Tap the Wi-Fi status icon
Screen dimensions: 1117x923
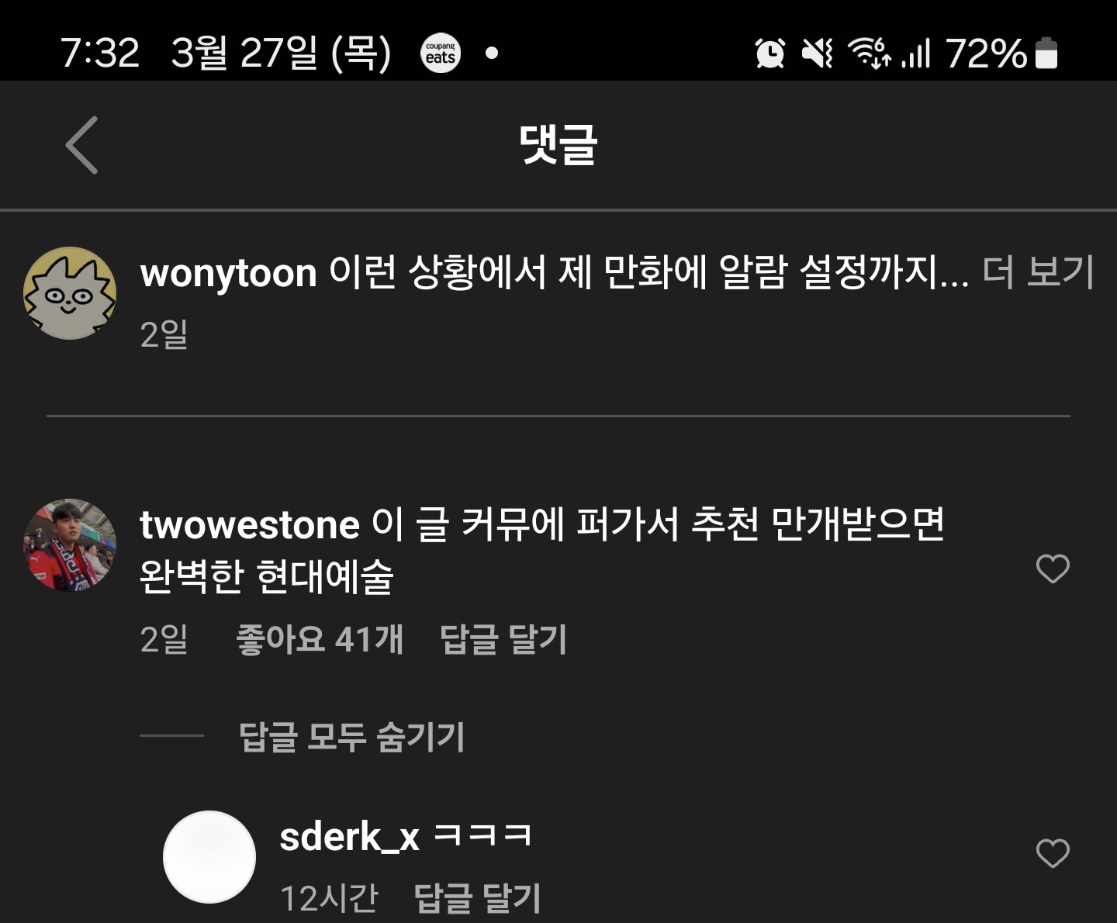click(x=869, y=54)
